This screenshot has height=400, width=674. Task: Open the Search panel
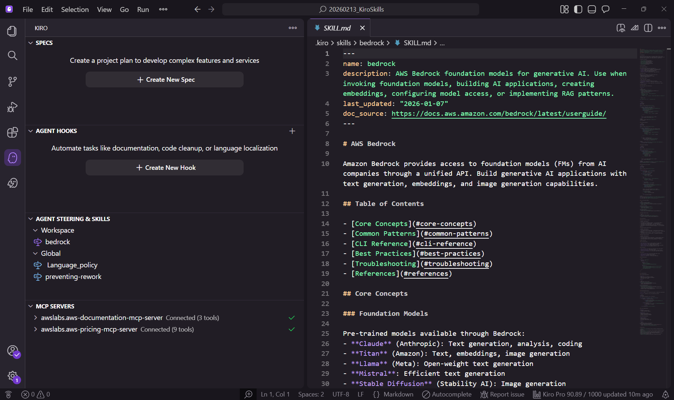tap(12, 55)
